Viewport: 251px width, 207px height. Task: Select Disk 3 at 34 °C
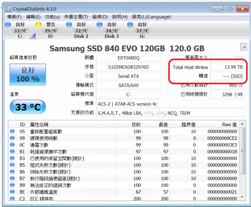pyautogui.click(x=112, y=30)
